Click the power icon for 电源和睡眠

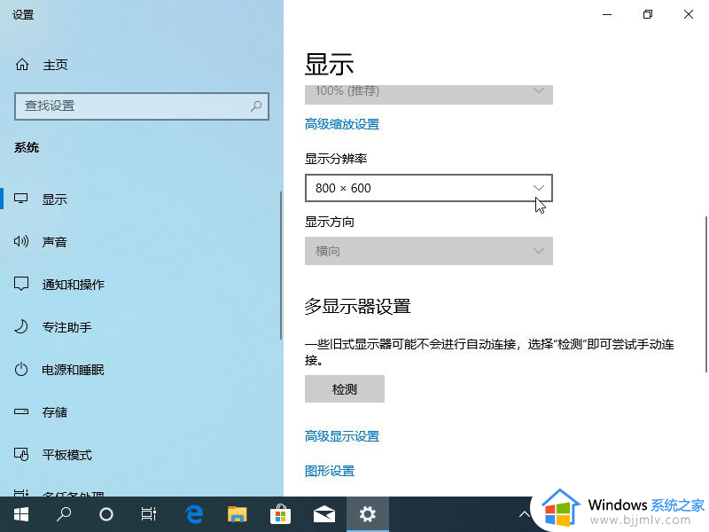click(21, 370)
